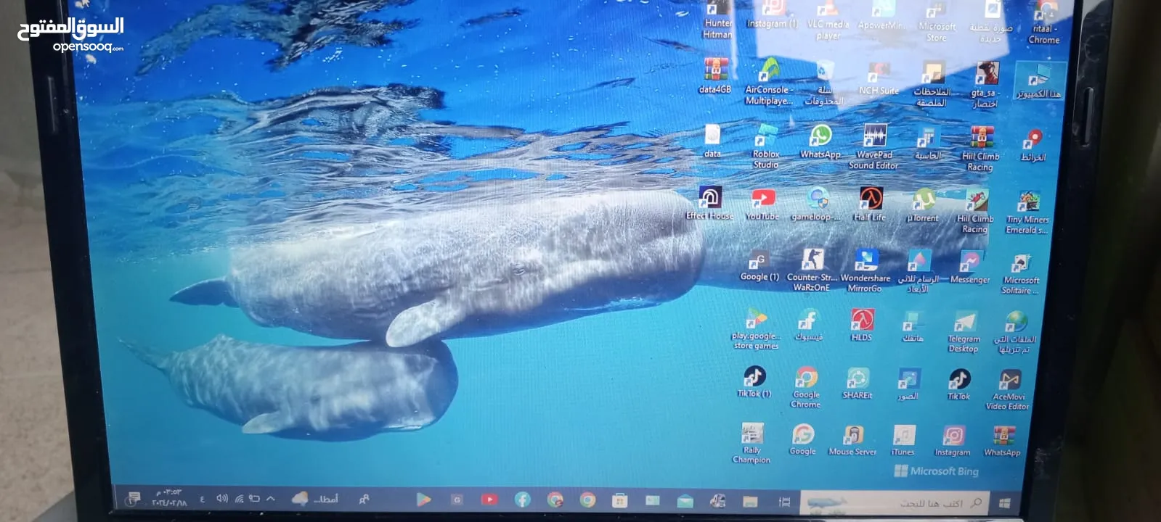Open the Wi-Fi network tray icon
1161x522 pixels.
pos(238,498)
